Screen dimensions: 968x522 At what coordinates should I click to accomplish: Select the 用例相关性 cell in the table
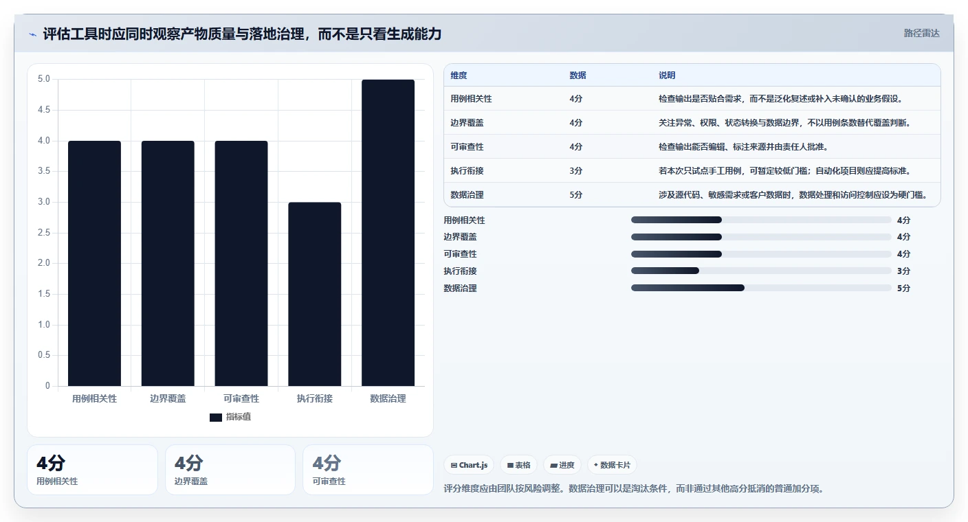coord(471,99)
